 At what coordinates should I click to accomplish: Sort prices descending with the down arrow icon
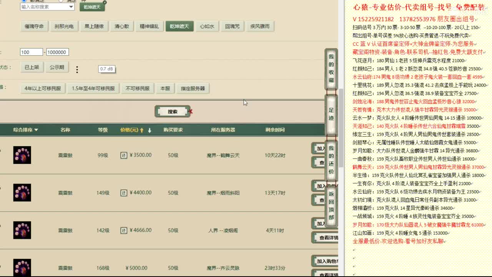pos(149,130)
